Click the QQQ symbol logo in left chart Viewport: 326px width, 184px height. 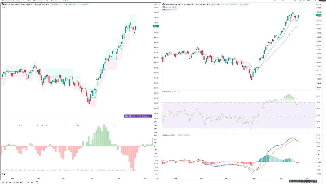(2, 4)
